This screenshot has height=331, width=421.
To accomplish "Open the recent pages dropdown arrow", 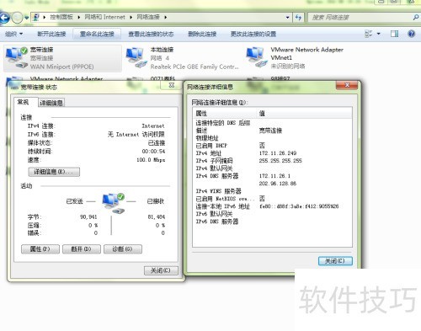I will coord(27,18).
